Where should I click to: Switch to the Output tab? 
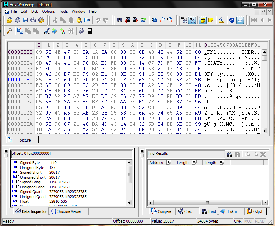(255, 211)
